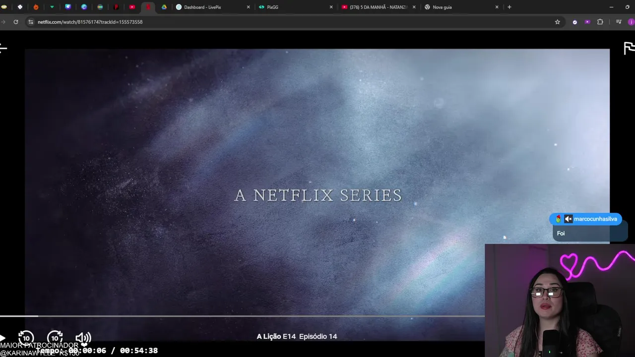Switch to orange round pinned tab

(36, 7)
